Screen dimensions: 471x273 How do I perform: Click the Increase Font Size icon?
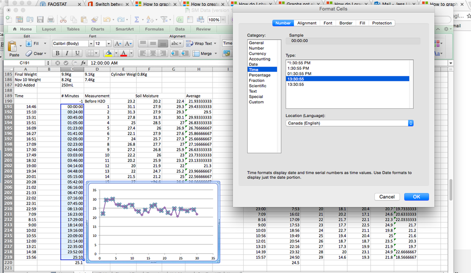point(118,44)
